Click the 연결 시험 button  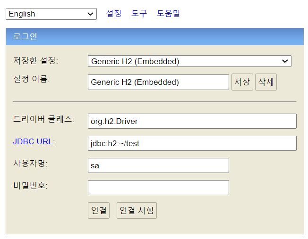(x=137, y=211)
